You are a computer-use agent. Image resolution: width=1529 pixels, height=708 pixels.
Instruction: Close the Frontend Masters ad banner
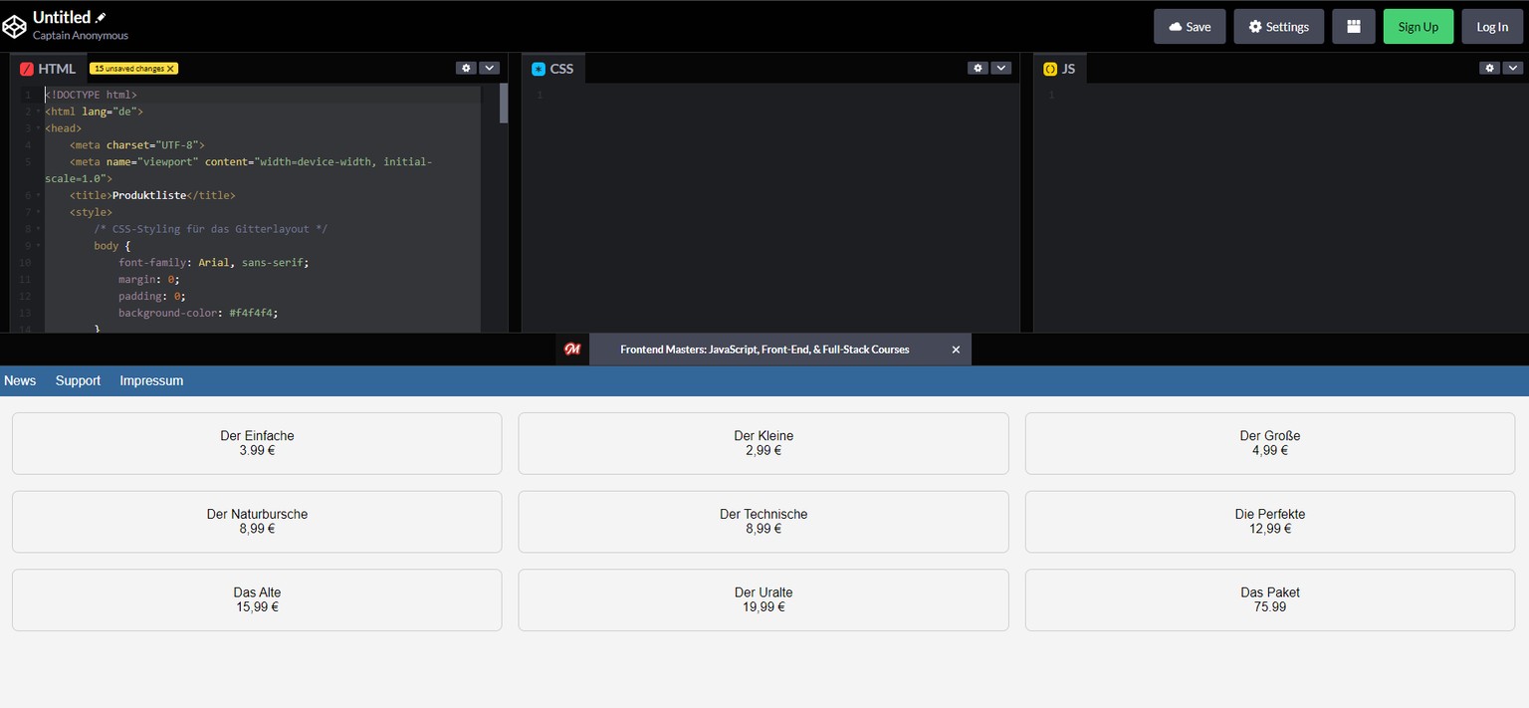(x=956, y=350)
